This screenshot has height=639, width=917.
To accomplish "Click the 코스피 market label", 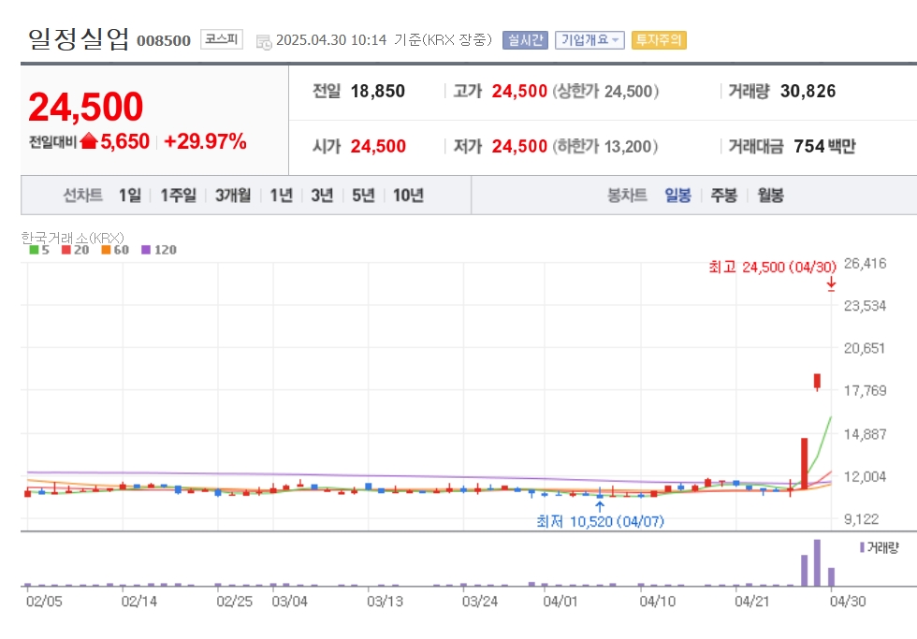I will click(222, 39).
